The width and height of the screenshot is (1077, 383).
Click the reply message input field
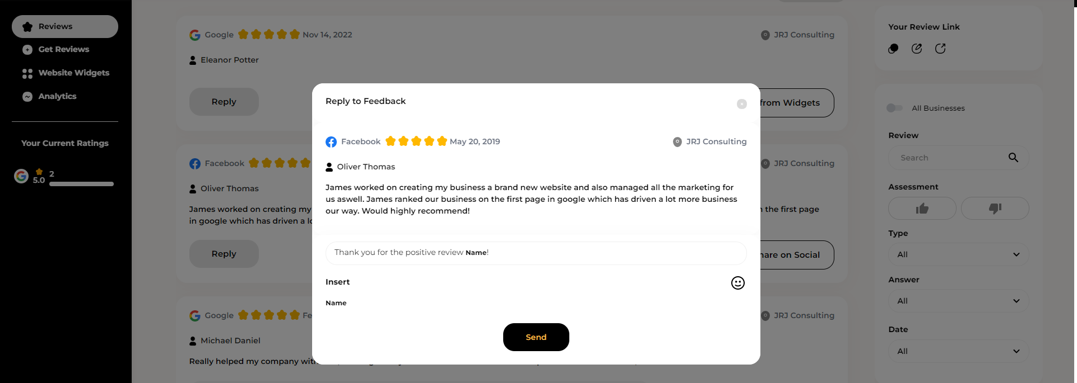click(x=536, y=253)
